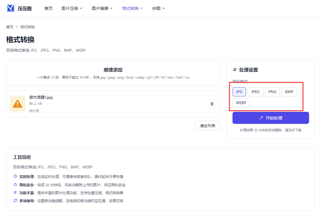Select JPEG as target format
This screenshot has width=322, height=217.
coord(255,92)
